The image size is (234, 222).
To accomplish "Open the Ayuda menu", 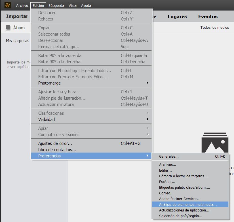I will (x=86, y=5).
